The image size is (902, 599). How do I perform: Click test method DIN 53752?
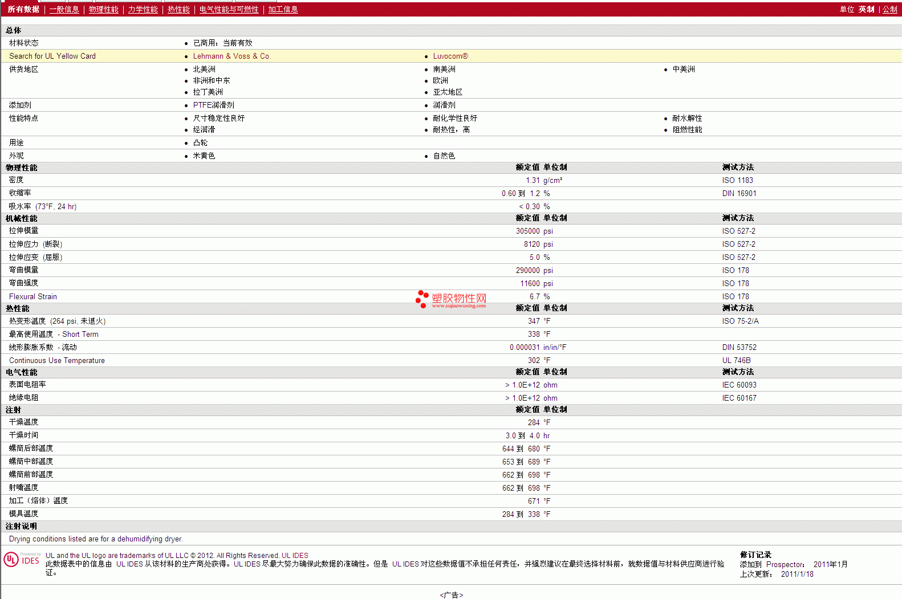click(740, 347)
